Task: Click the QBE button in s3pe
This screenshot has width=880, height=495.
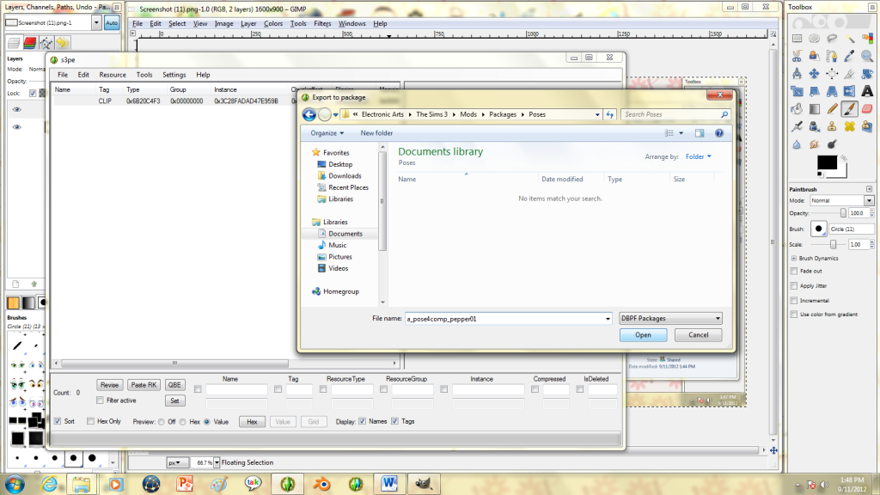Action: (x=174, y=385)
